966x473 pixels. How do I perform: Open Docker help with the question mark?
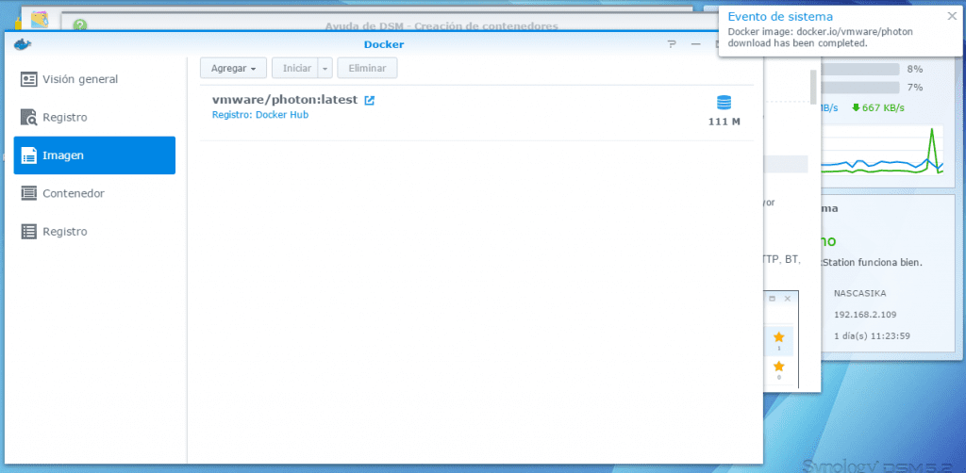(672, 44)
